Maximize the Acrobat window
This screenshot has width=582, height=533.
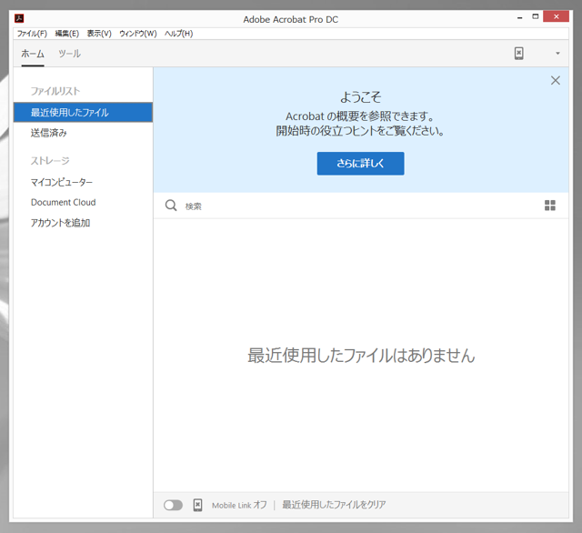(x=536, y=16)
